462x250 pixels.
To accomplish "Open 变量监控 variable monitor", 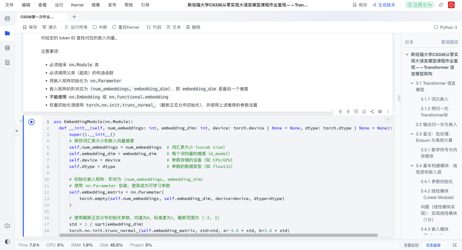I will click(411, 245).
